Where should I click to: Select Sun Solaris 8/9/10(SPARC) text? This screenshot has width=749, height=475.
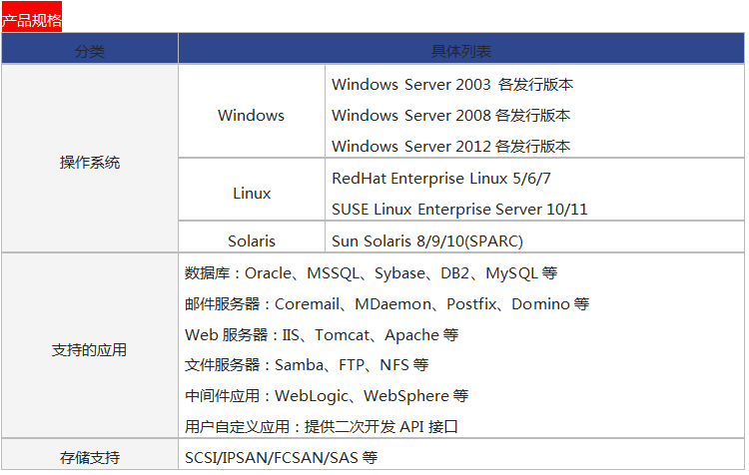coord(427,241)
